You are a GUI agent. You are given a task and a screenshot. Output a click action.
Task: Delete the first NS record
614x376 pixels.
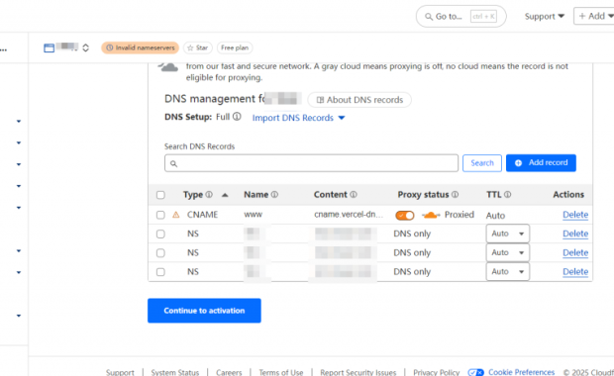pyautogui.click(x=575, y=234)
